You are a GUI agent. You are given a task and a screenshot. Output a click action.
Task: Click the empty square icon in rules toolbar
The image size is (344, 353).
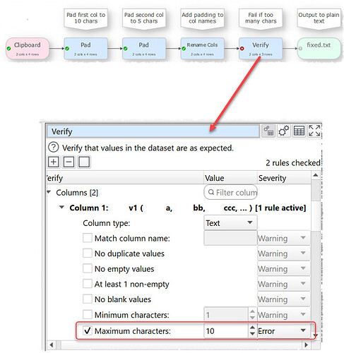84,162
